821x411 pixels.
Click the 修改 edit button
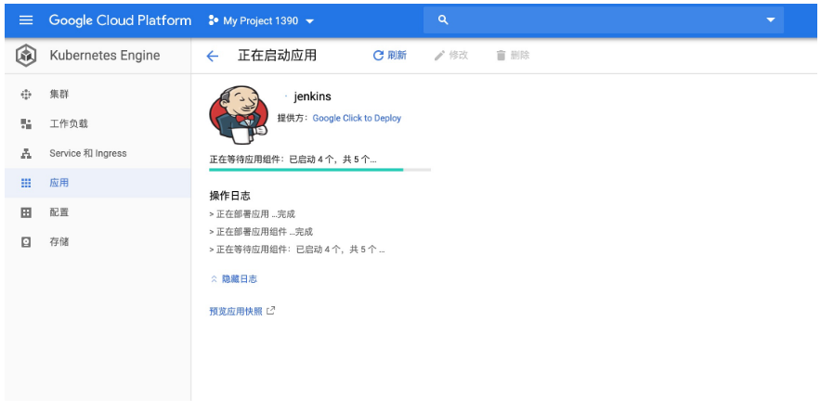[x=450, y=56]
